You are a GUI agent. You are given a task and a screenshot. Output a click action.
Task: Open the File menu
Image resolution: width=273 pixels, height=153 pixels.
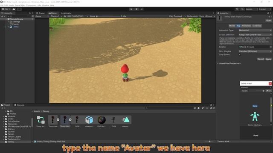pyautogui.click(x=2, y=6)
